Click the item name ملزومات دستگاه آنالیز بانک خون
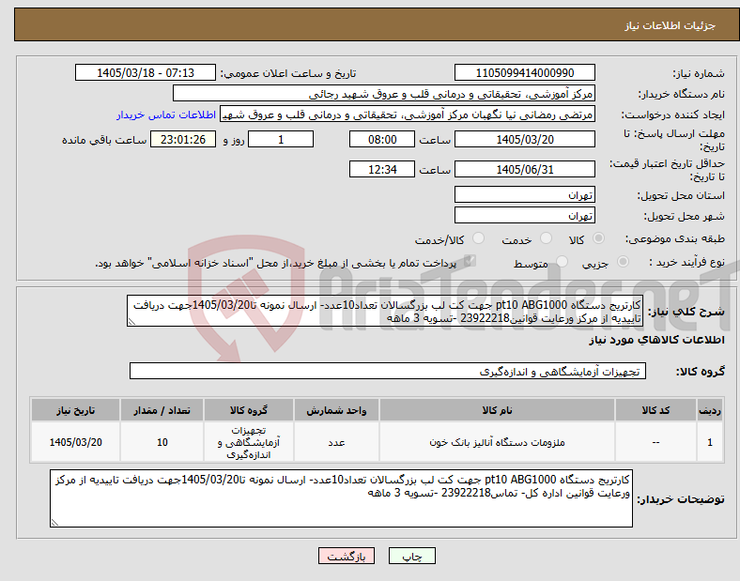 click(497, 442)
